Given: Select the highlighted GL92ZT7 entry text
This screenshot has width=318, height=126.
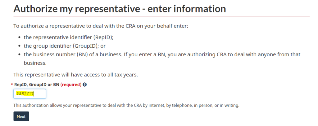Looking at the screenshot, I should click(25, 94).
